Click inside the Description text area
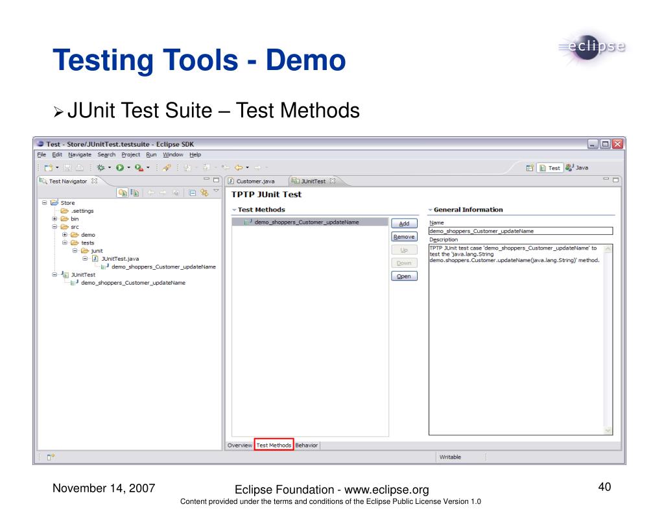Viewport: 664px width, 513px height. point(516,339)
